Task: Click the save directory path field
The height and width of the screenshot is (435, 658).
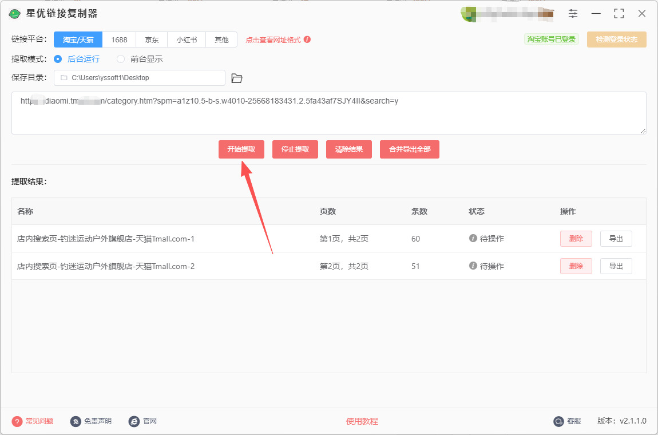Action: pyautogui.click(x=139, y=78)
